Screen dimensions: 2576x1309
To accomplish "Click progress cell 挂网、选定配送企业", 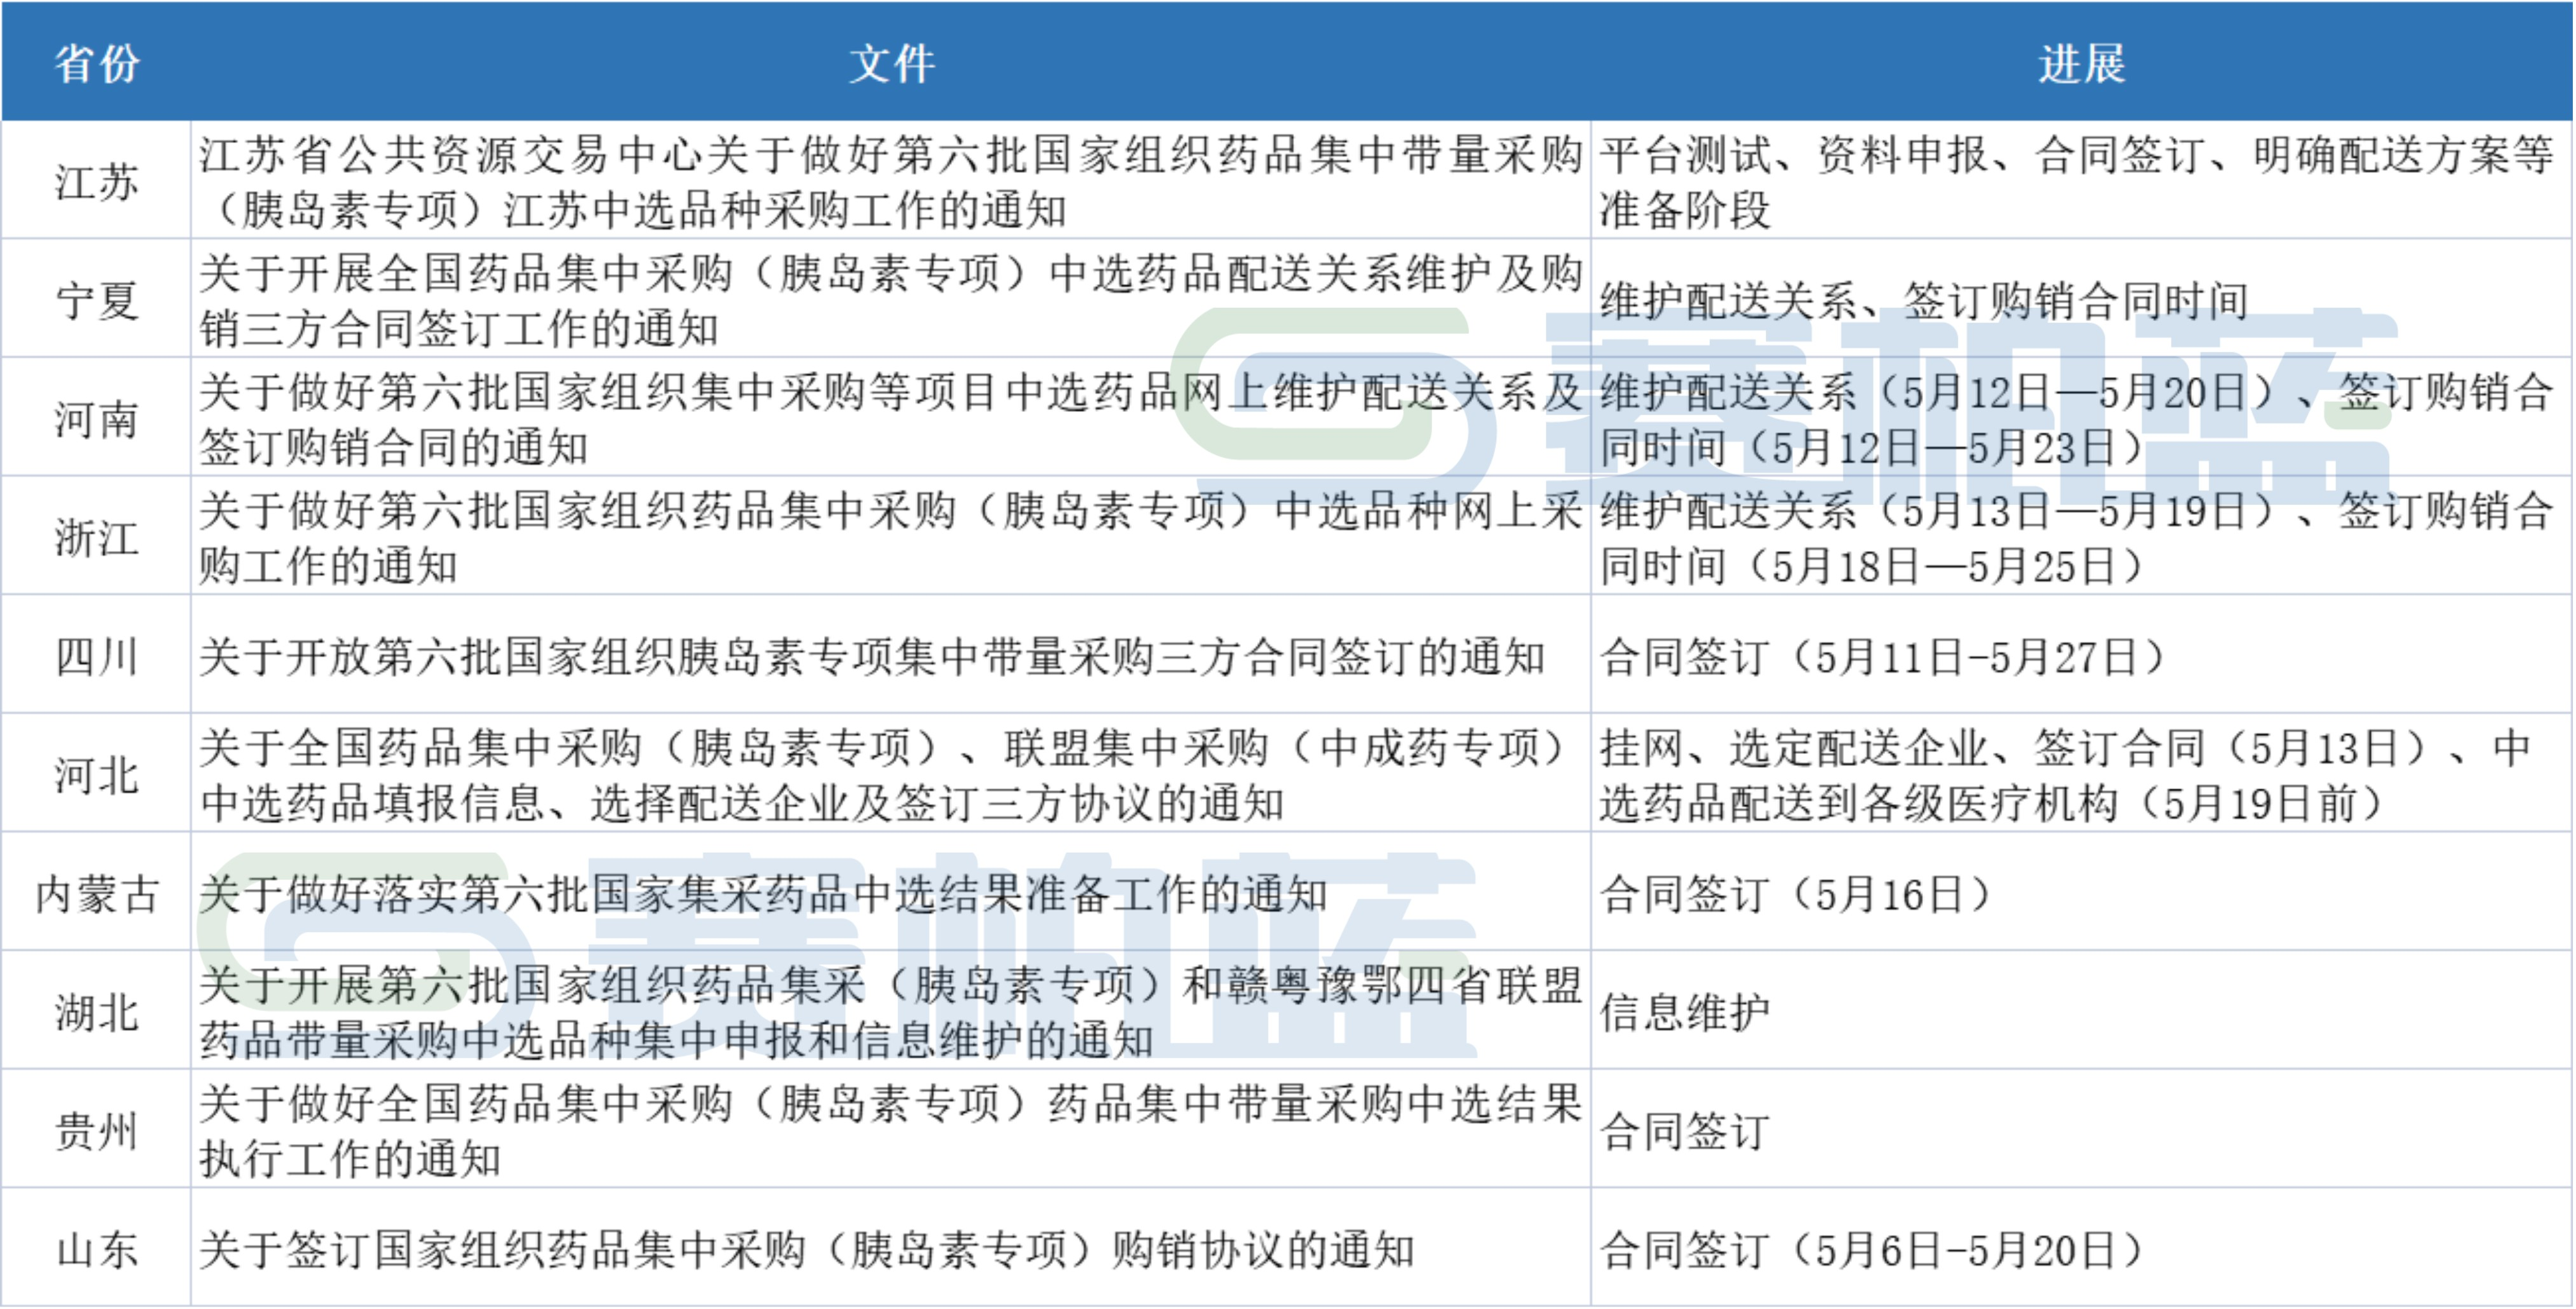I will coord(2082,773).
